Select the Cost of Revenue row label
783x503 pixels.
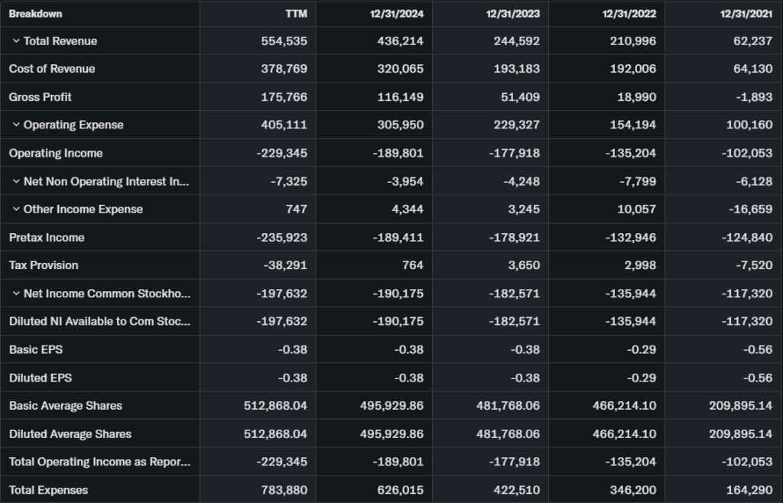52,69
